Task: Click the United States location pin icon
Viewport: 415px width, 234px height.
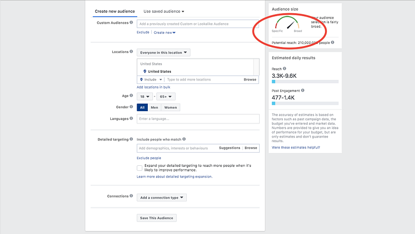Action: [x=145, y=71]
